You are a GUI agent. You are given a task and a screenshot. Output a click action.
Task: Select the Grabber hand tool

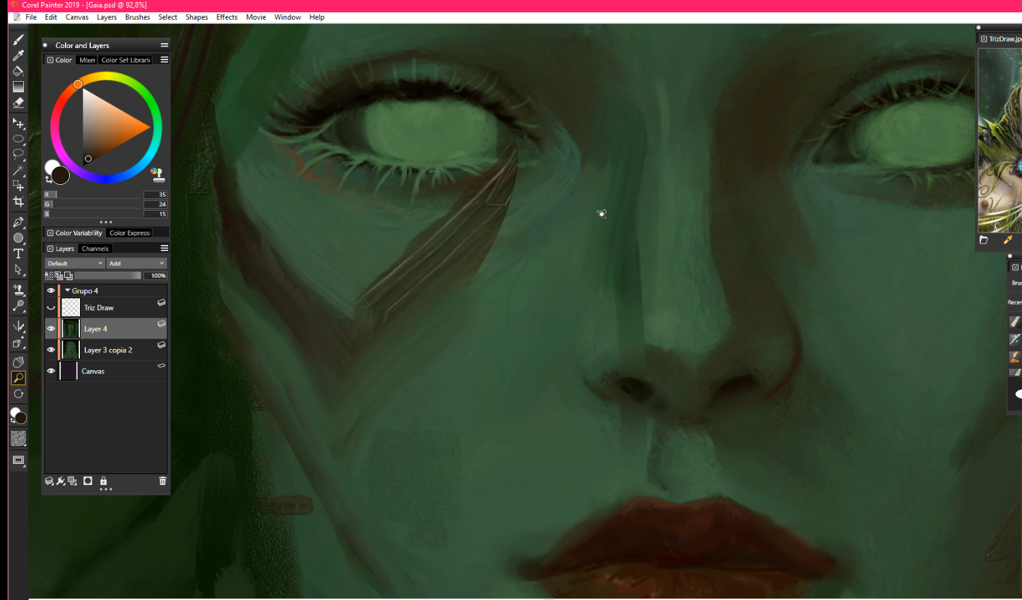[18, 363]
